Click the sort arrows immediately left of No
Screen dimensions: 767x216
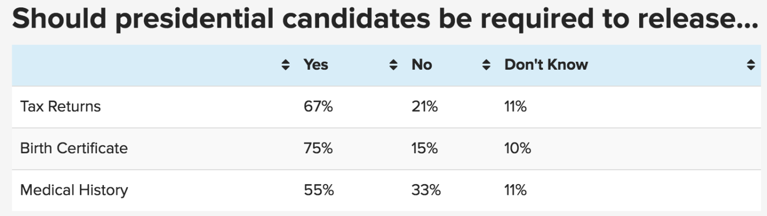pyautogui.click(x=394, y=65)
